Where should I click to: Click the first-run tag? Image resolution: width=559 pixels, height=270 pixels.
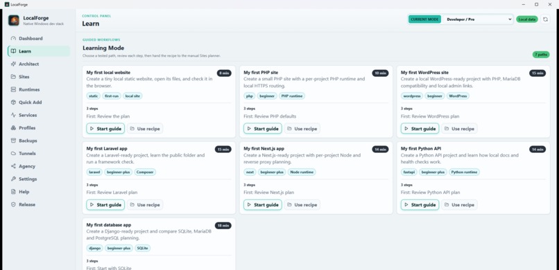tap(112, 96)
